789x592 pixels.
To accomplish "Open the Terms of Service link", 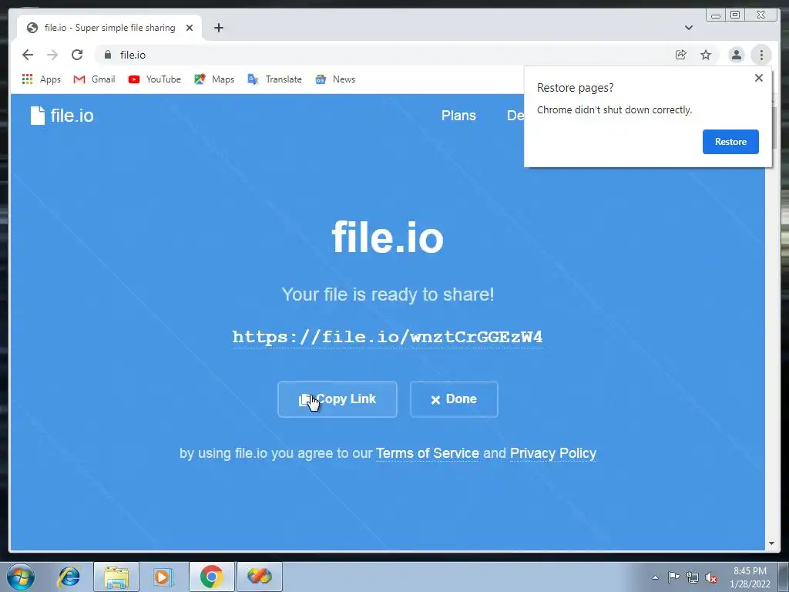I will pos(427,453).
